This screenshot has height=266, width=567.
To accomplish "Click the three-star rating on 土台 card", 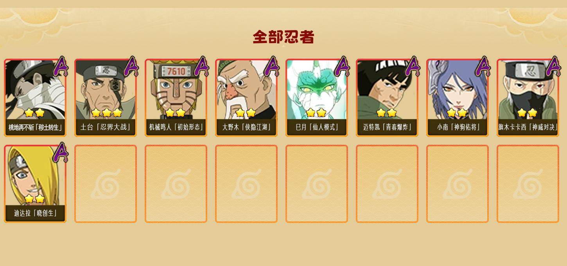I will tap(106, 113).
